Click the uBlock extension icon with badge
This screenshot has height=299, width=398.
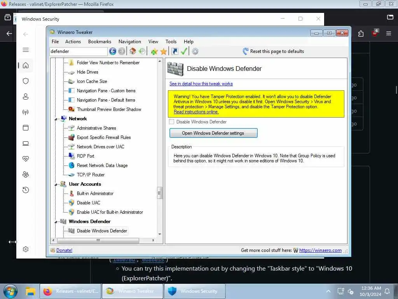click(x=375, y=33)
